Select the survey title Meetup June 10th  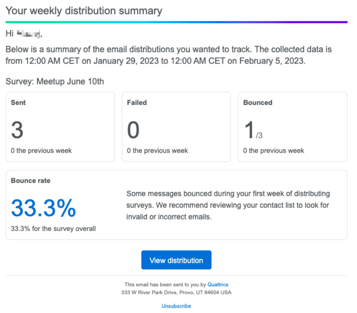pos(55,81)
